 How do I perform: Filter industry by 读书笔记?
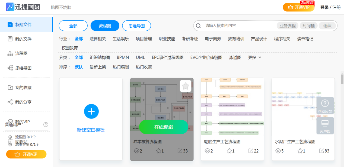(x=305, y=39)
